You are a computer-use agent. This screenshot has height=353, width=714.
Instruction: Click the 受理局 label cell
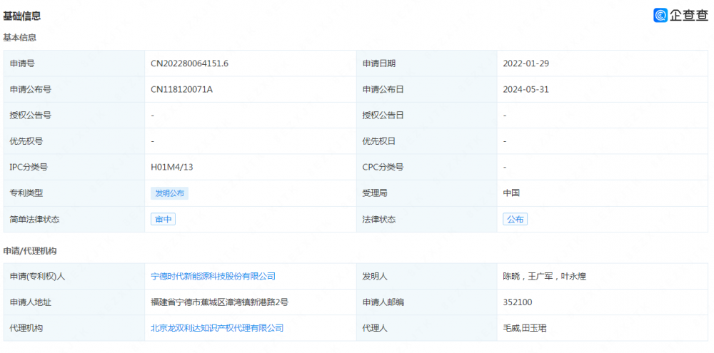pyautogui.click(x=427, y=193)
